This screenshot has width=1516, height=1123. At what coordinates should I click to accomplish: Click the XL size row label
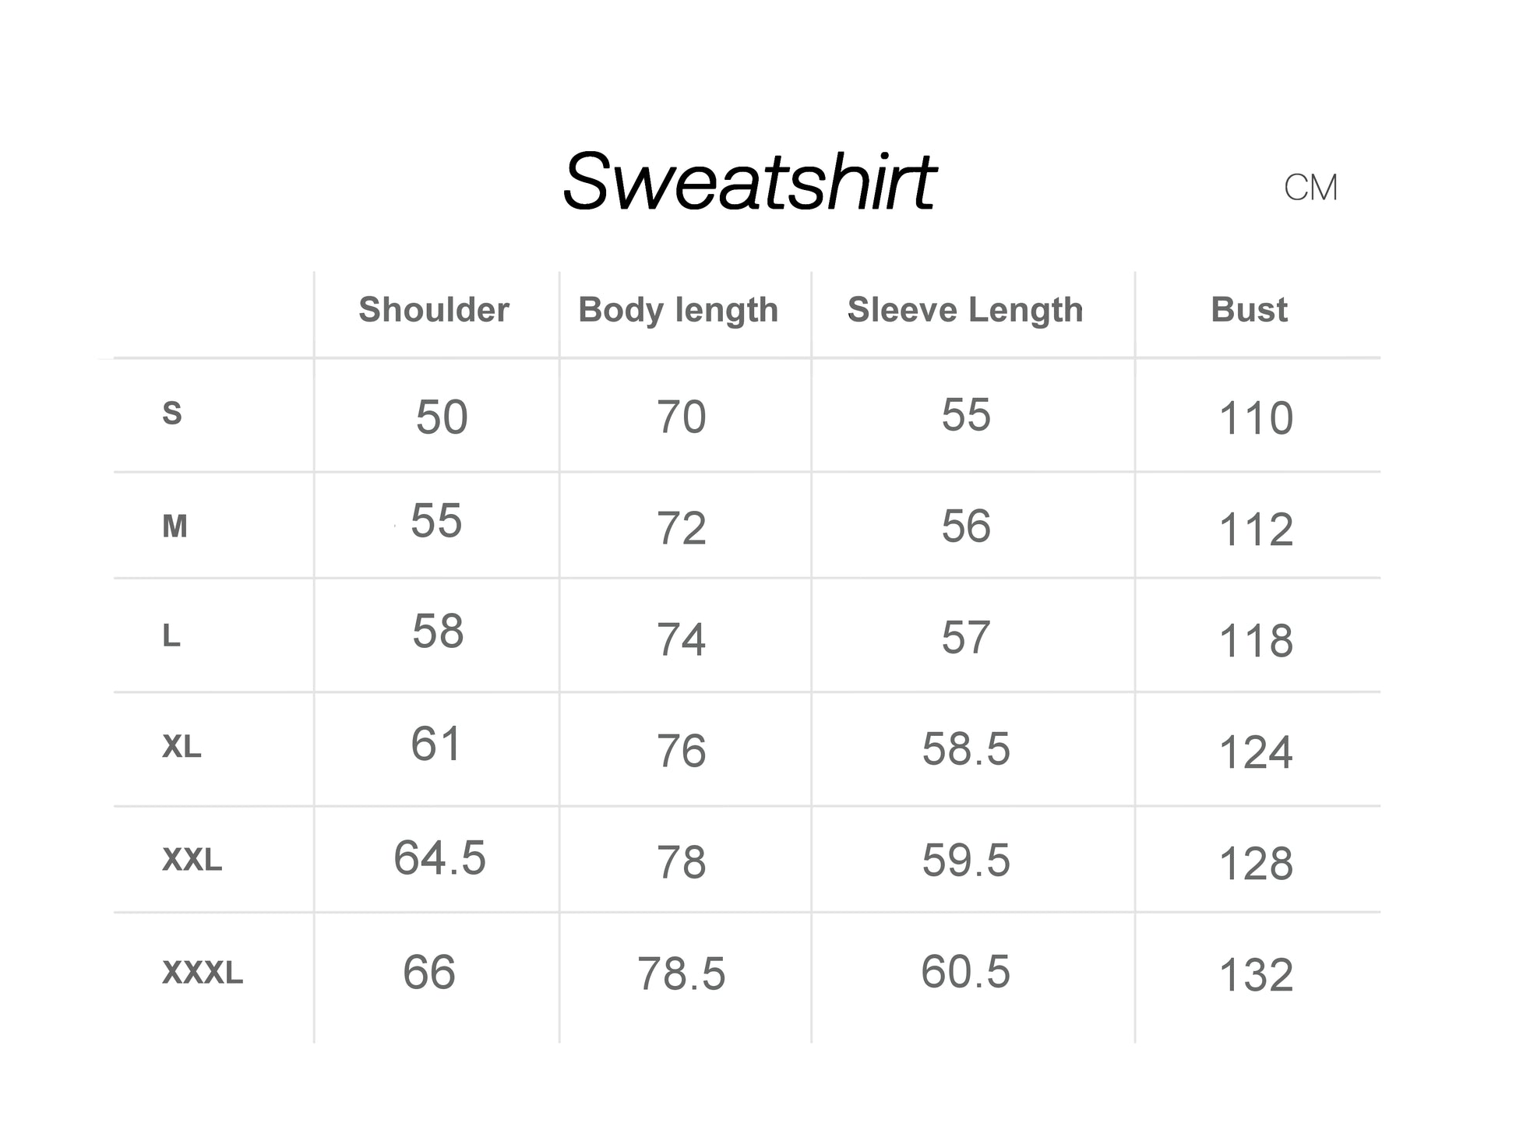pos(182,748)
